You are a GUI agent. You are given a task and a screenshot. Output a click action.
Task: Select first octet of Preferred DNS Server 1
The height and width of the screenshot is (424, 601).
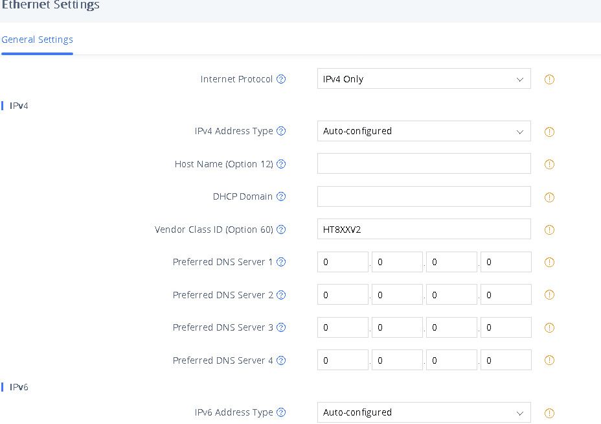[343, 262]
